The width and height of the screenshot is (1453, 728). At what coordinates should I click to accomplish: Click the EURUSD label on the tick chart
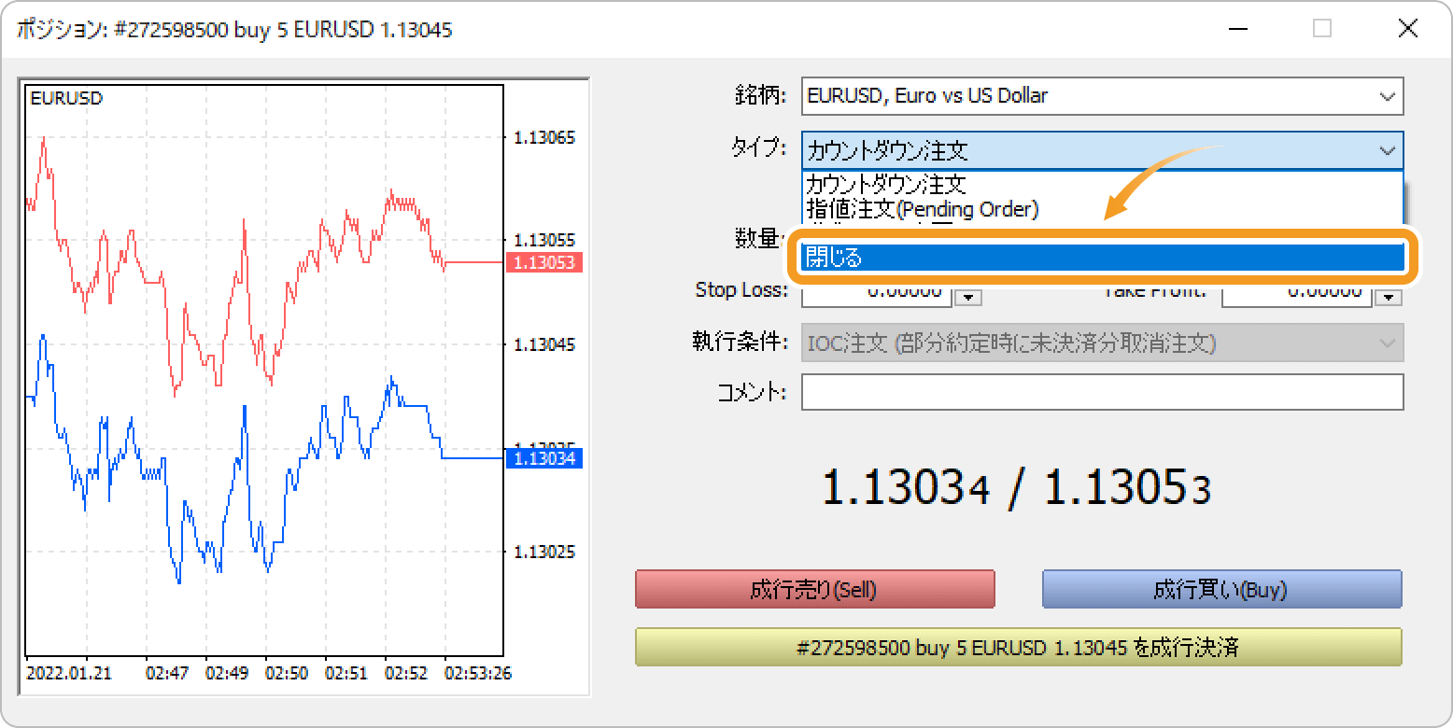[66, 98]
